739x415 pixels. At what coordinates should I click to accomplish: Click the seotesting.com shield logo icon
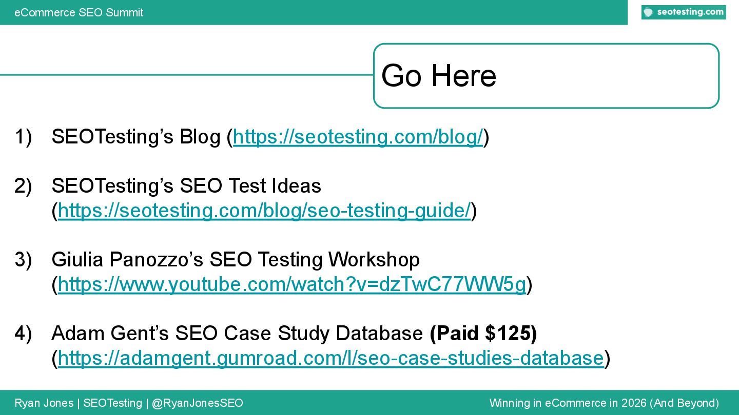(x=649, y=12)
